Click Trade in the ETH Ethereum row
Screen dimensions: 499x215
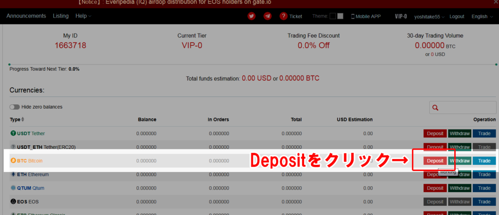[x=484, y=175]
